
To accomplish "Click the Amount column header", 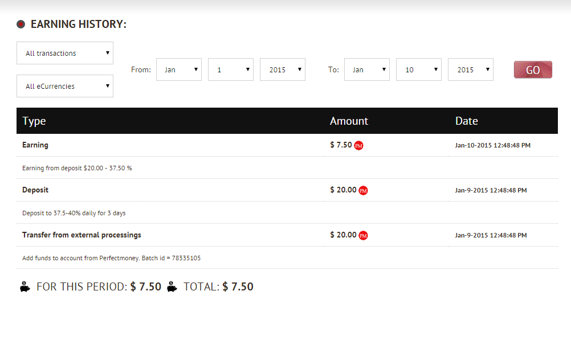I will [x=349, y=121].
